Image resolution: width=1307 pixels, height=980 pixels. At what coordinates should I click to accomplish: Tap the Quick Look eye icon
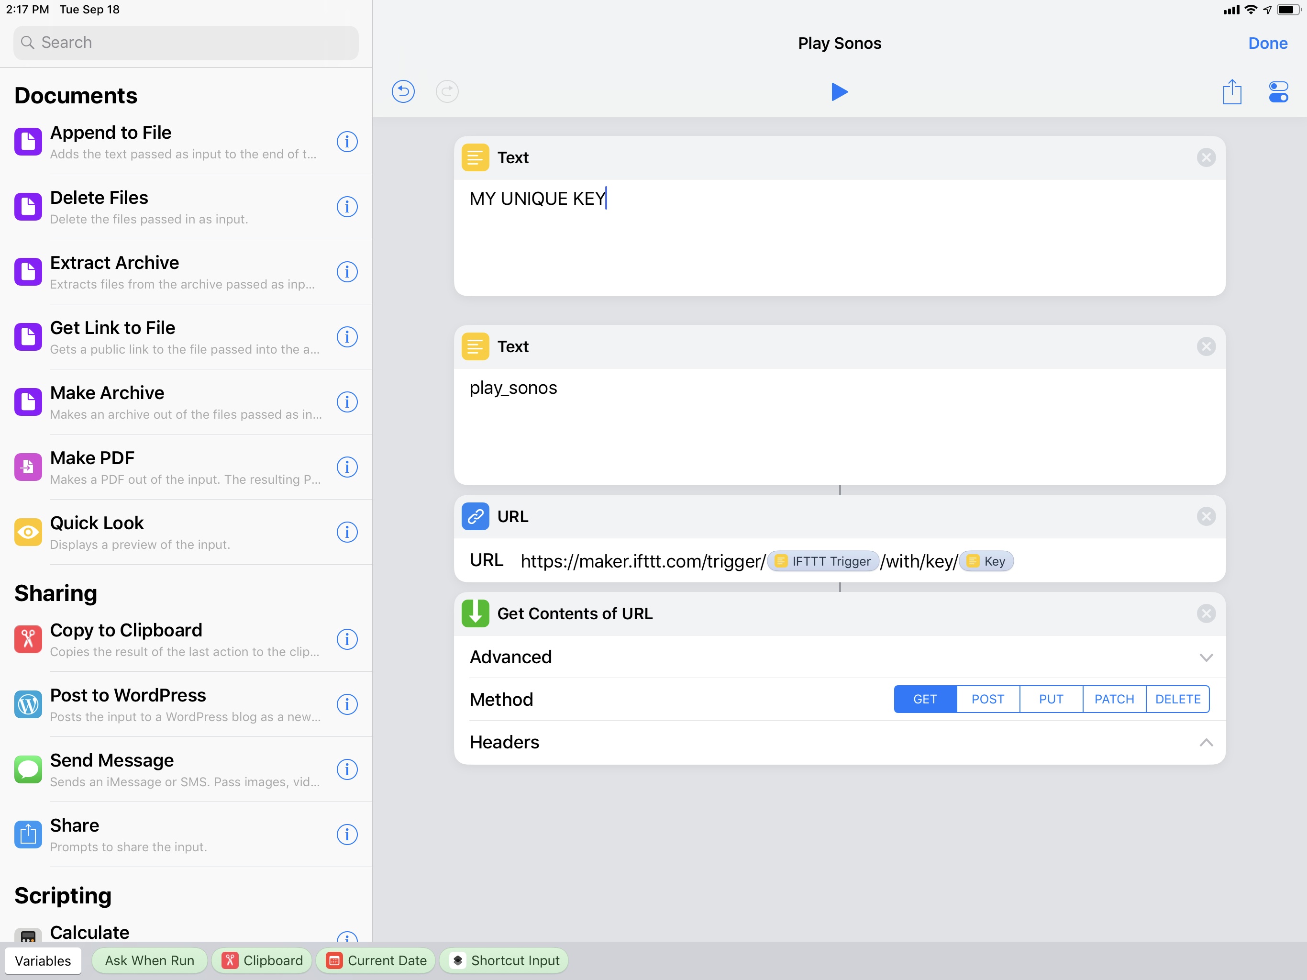(x=28, y=532)
